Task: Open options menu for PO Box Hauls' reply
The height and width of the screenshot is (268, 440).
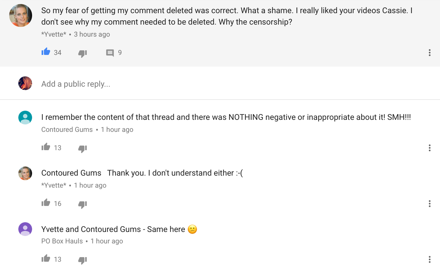Action: click(x=429, y=259)
